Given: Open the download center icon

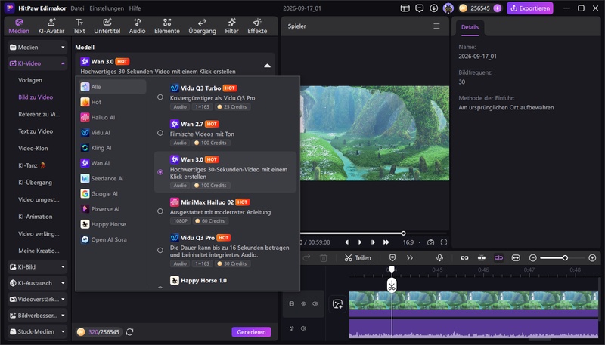Looking at the screenshot, I should pyautogui.click(x=433, y=8).
